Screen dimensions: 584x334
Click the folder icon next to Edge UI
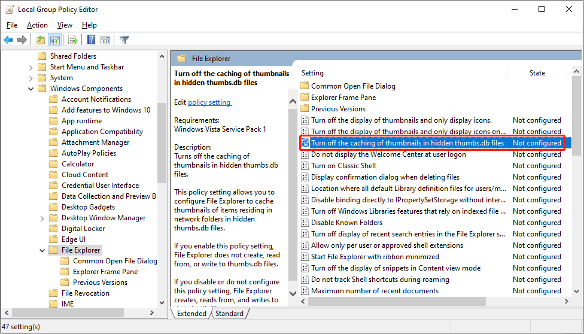pyautogui.click(x=54, y=239)
